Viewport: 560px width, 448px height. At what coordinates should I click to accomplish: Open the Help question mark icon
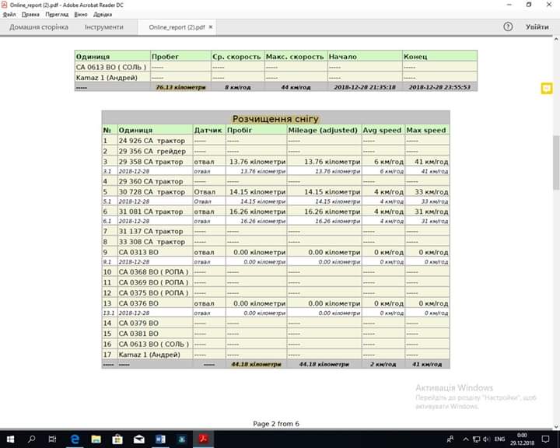pyautogui.click(x=508, y=26)
